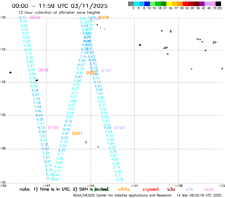The height and width of the screenshot is (198, 225).
Task: Select wave height value 6.40
Action: 82,61
